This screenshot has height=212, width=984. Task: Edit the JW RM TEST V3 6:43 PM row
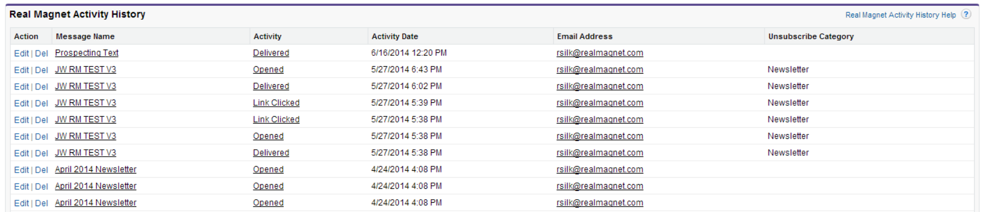[x=22, y=70]
